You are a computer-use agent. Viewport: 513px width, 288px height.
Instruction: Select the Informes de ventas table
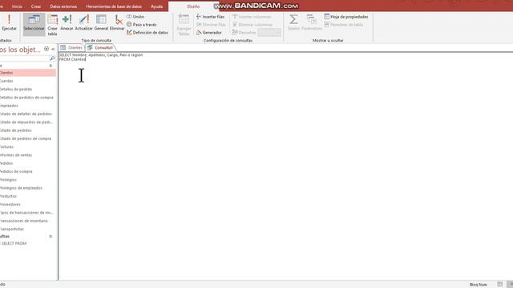pyautogui.click(x=28, y=155)
